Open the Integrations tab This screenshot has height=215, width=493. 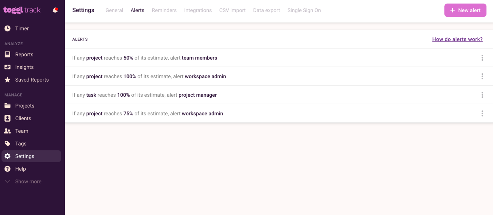tap(198, 10)
